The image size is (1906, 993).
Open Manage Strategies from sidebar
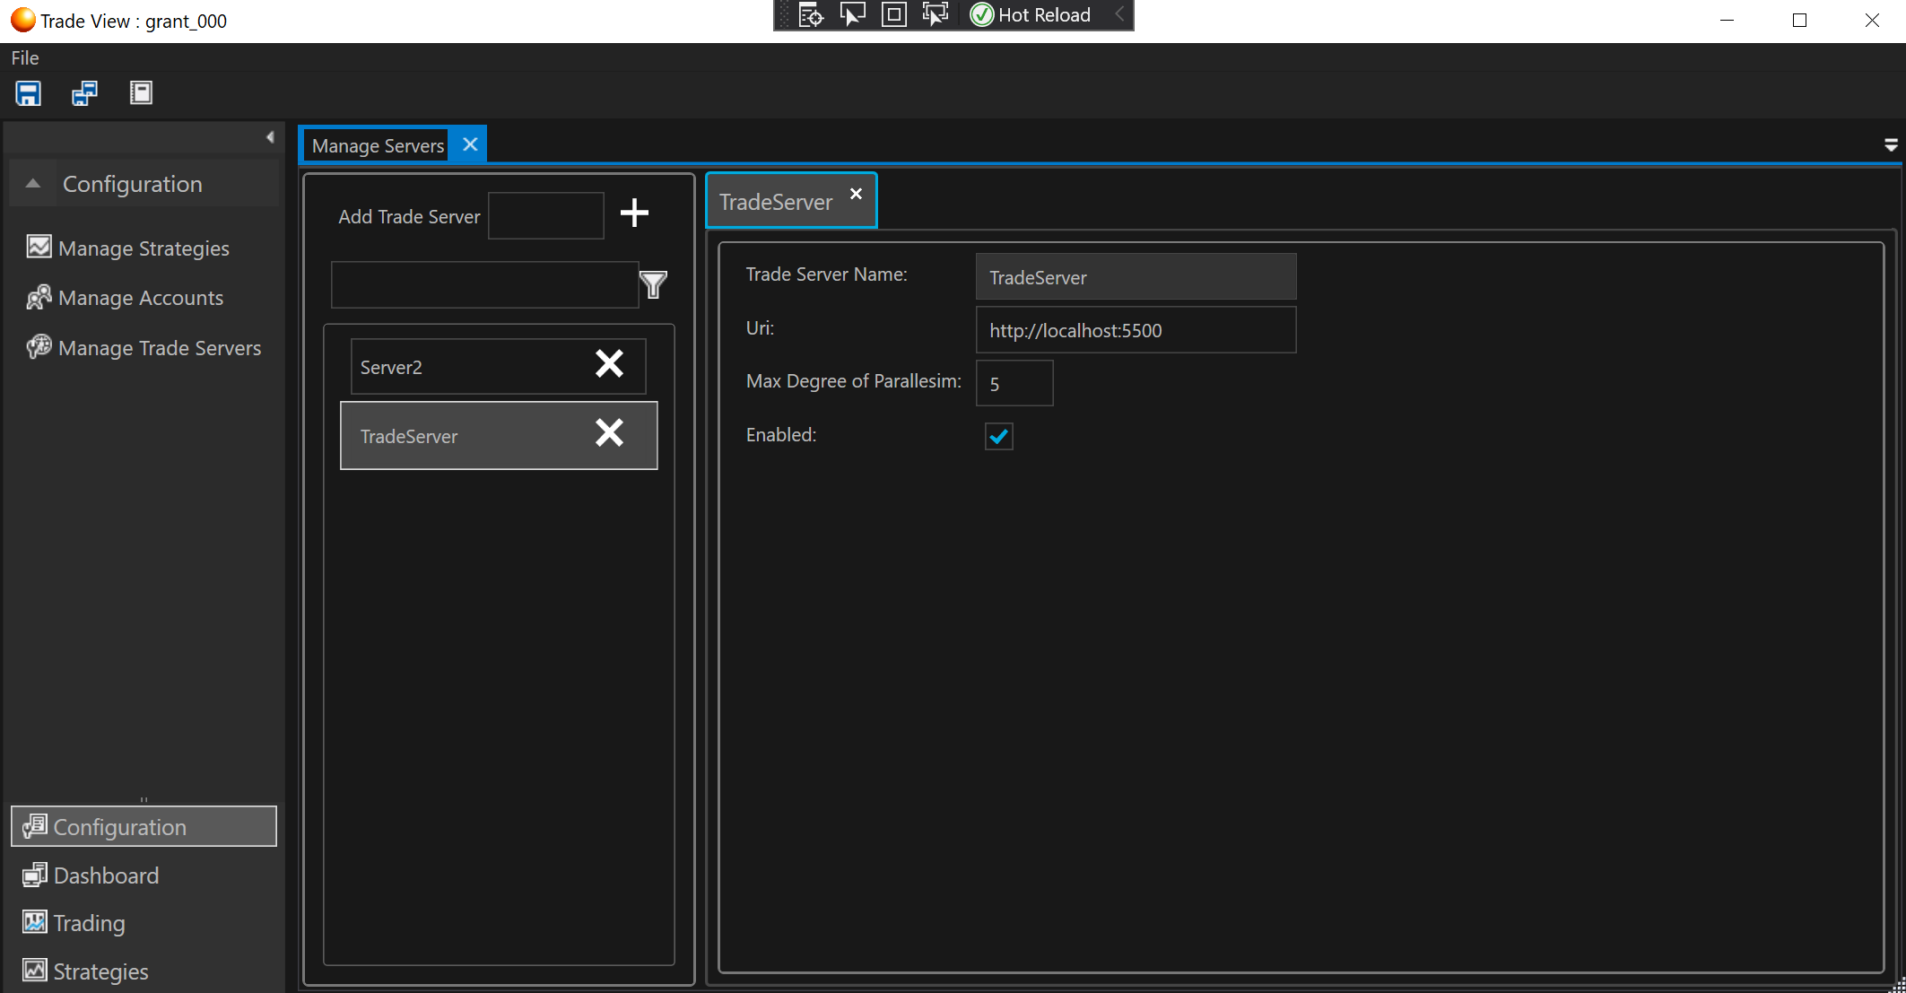click(144, 248)
